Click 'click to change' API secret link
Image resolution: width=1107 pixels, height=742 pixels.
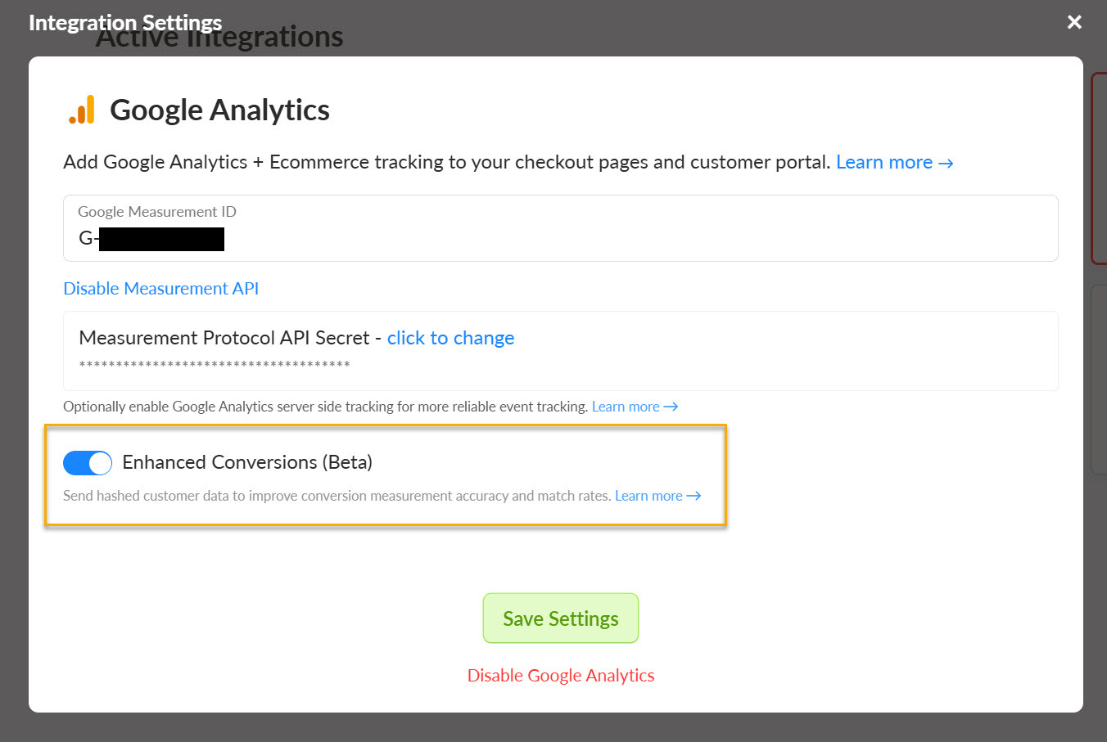click(x=450, y=338)
